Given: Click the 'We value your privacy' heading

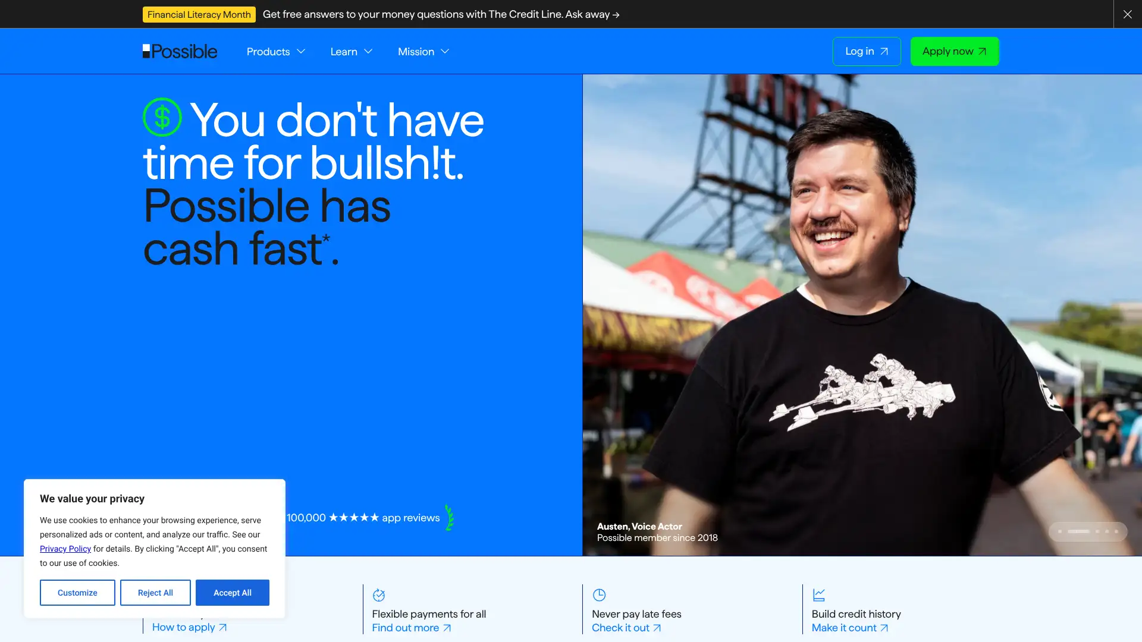Looking at the screenshot, I should (92, 499).
